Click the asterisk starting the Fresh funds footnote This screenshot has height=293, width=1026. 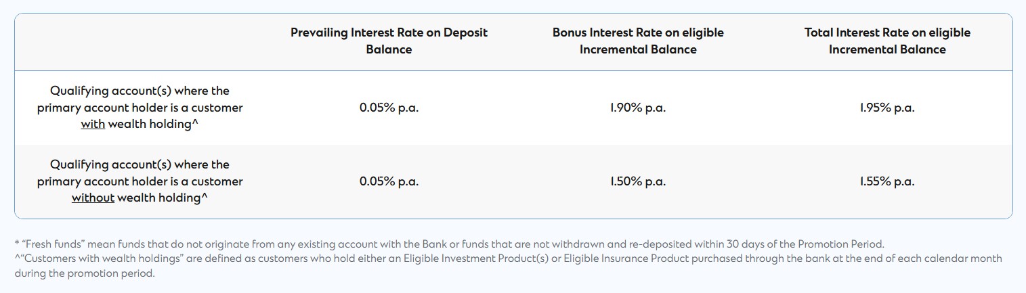pyautogui.click(x=16, y=244)
